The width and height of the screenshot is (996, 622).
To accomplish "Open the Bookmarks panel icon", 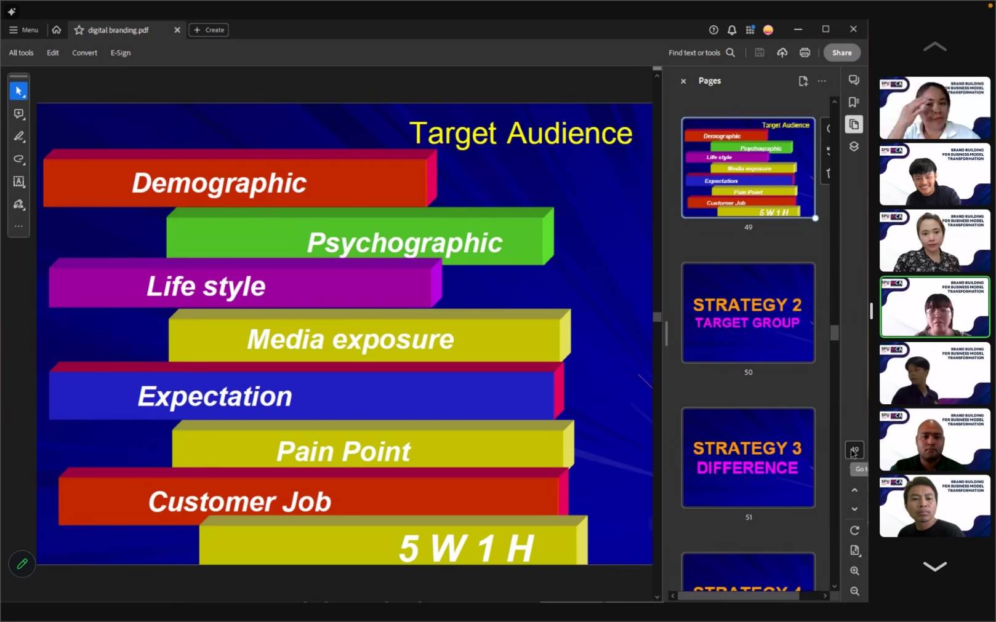I will (x=854, y=102).
